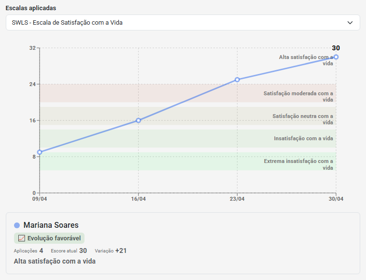
Task: Click the Satisfação neutra com a vida band
Action: point(188,116)
